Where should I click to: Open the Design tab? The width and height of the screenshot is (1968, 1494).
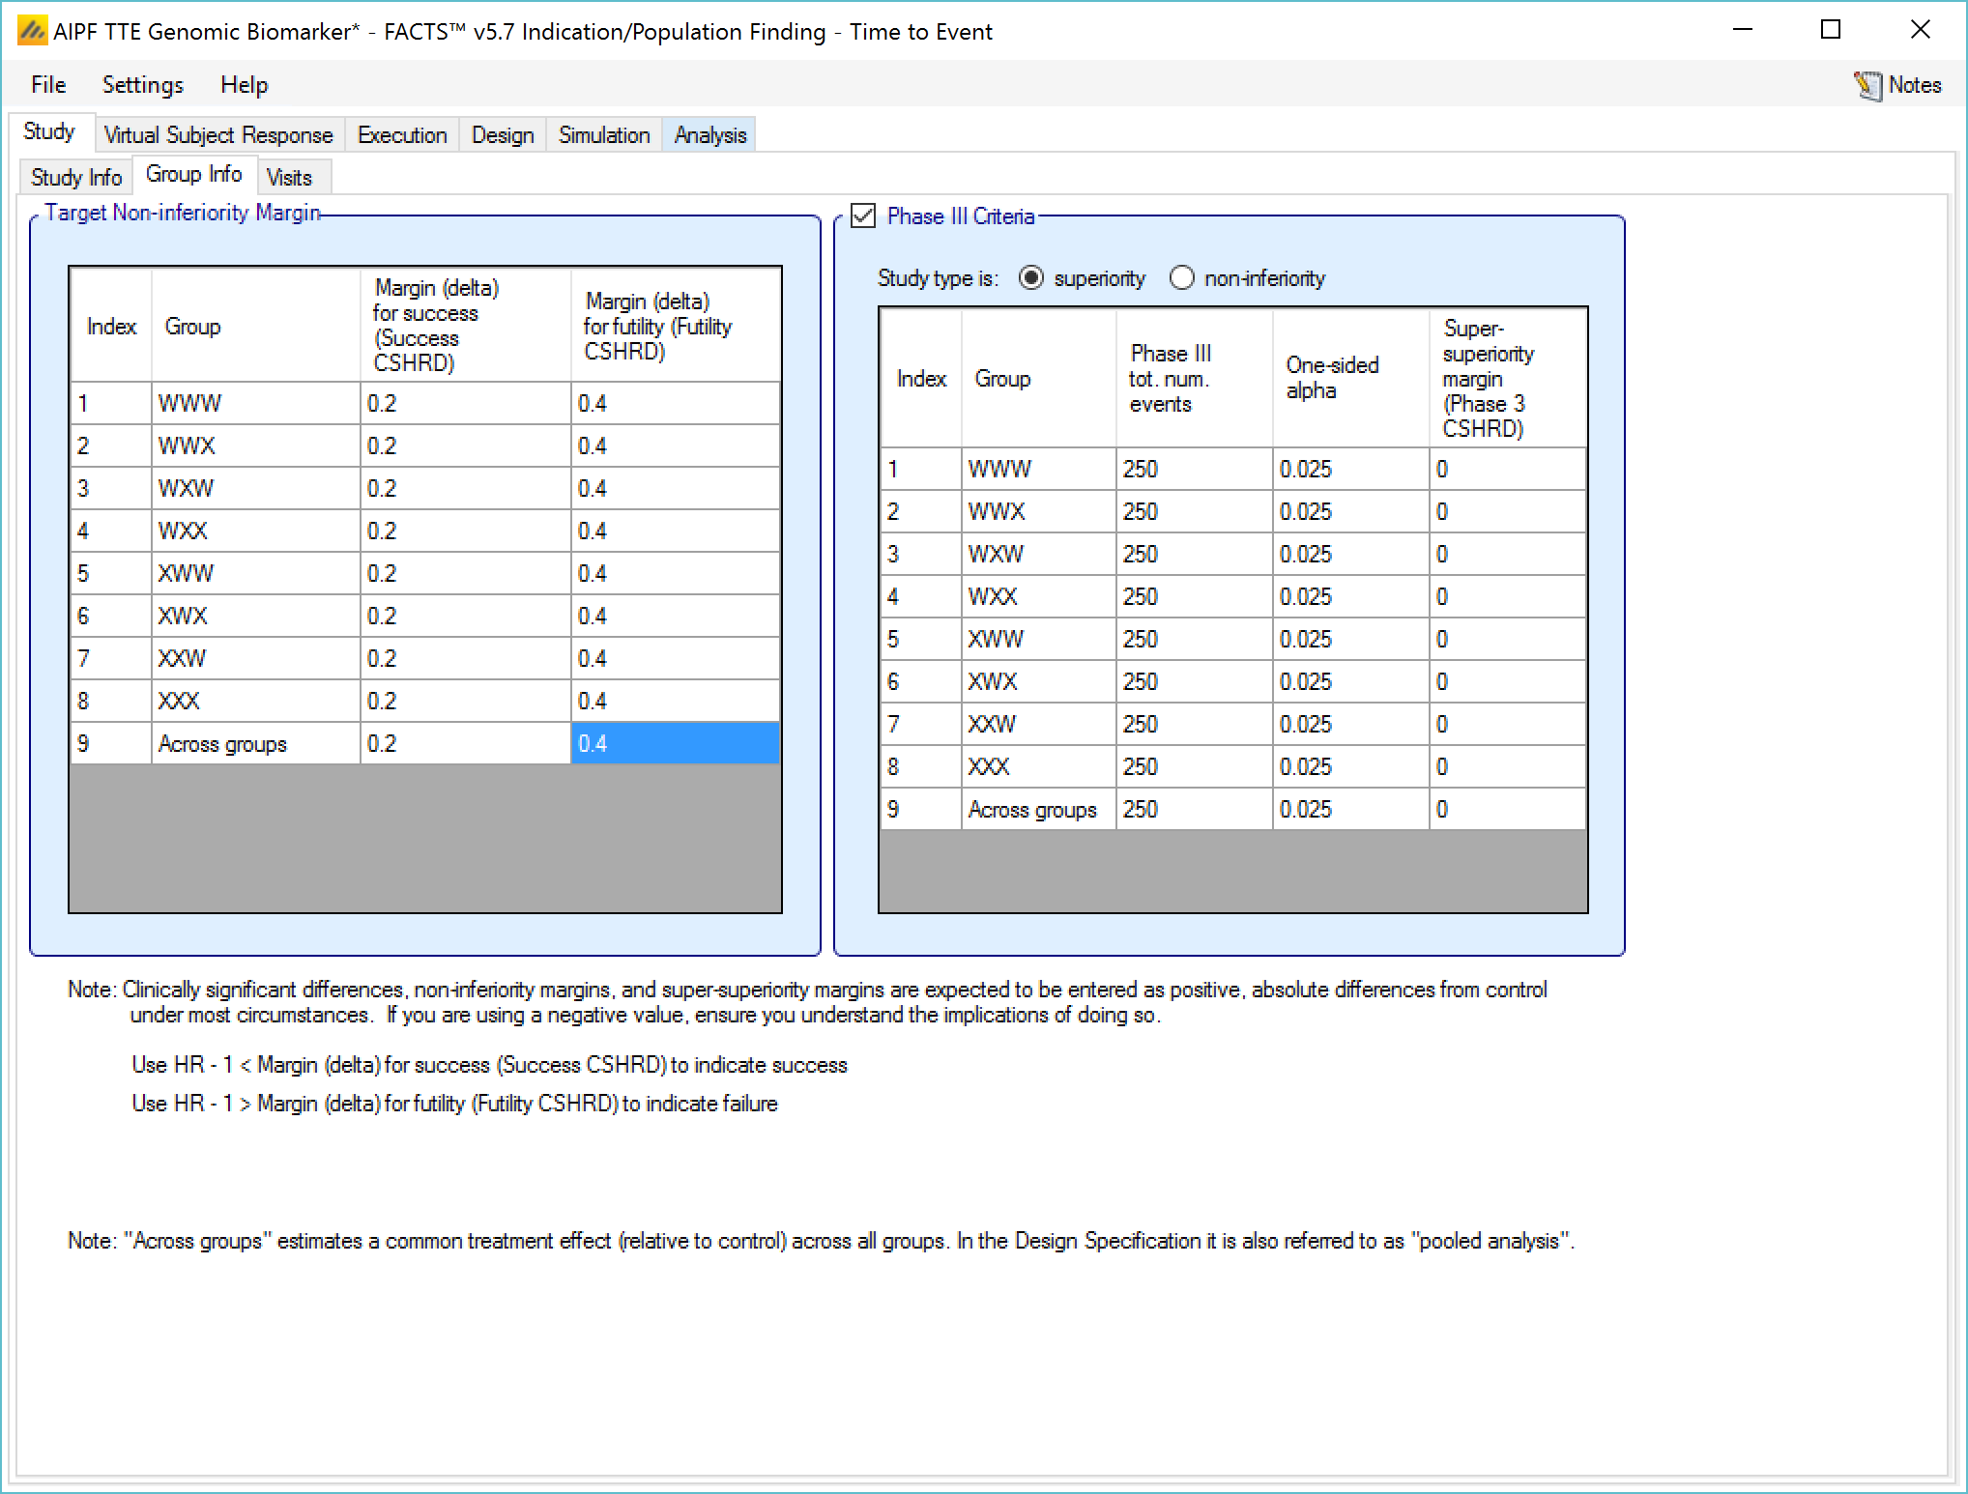tap(503, 135)
